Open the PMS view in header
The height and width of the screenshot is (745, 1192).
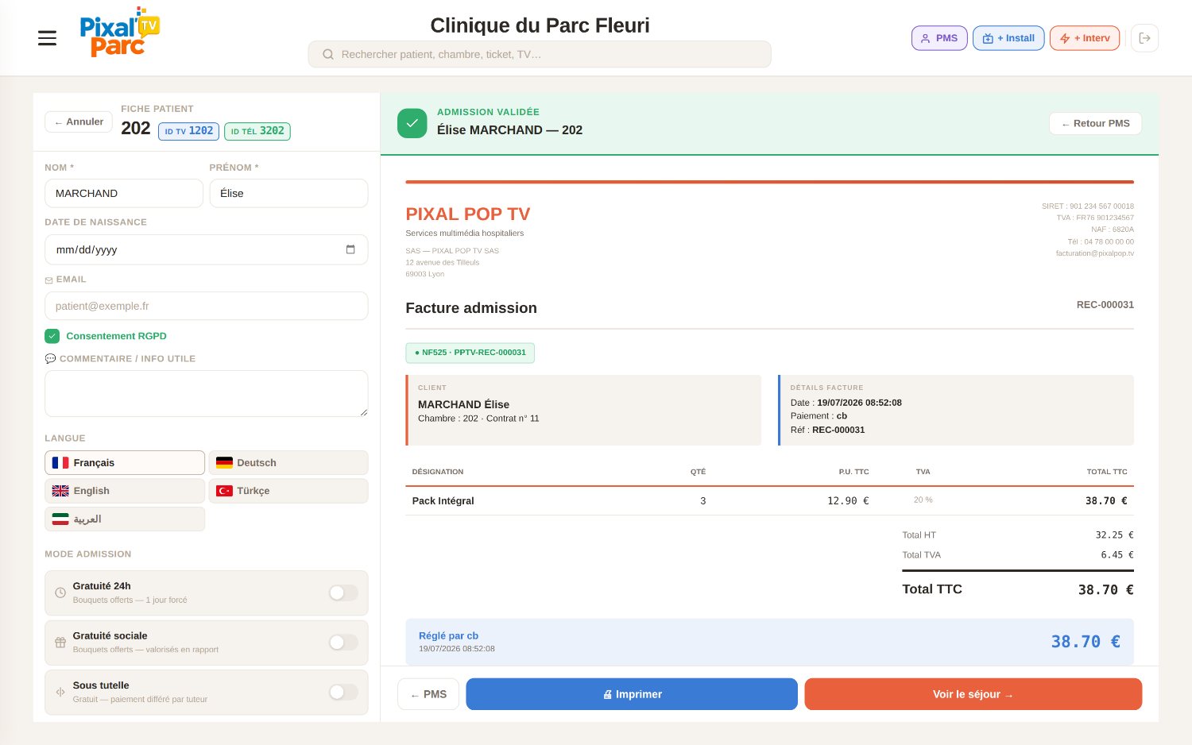(939, 38)
